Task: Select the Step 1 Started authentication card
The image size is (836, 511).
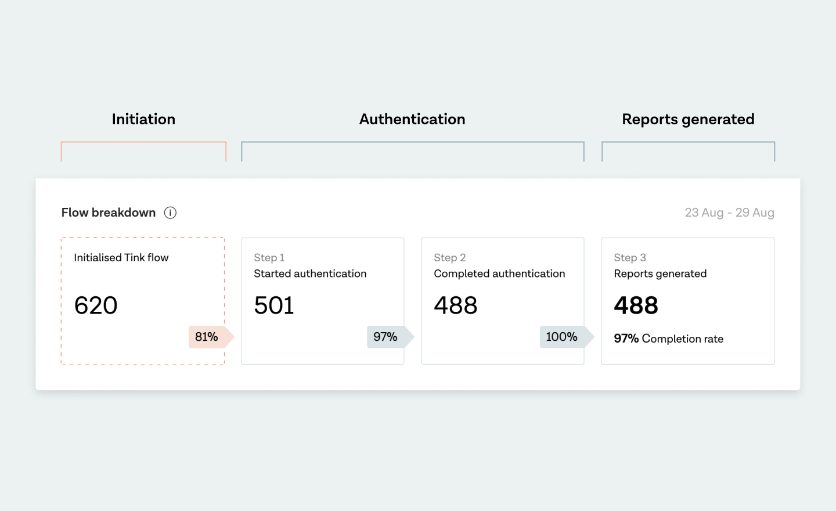Action: tap(323, 301)
